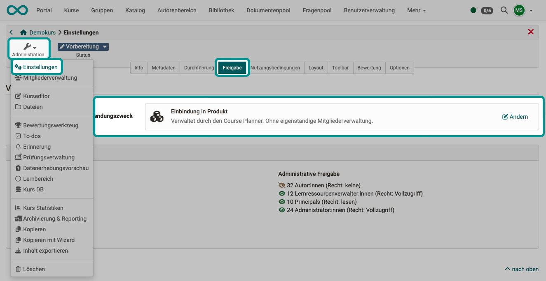The image size is (546, 281).
Task: Toggle the eye for 24 Administrator:innen
Action: (282, 210)
